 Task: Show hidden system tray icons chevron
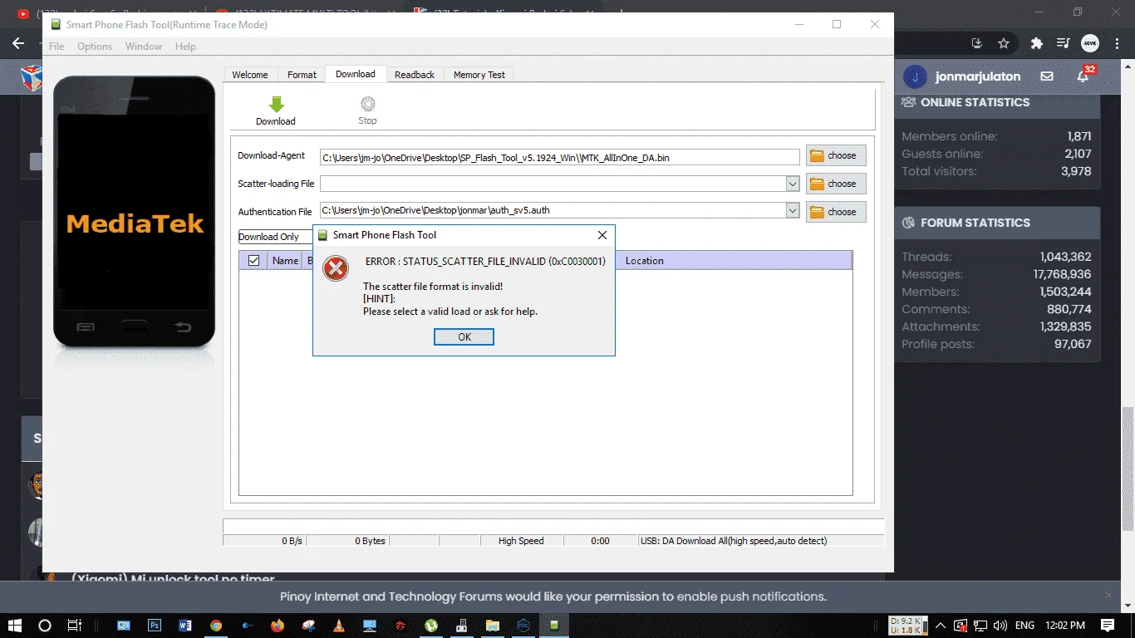940,626
